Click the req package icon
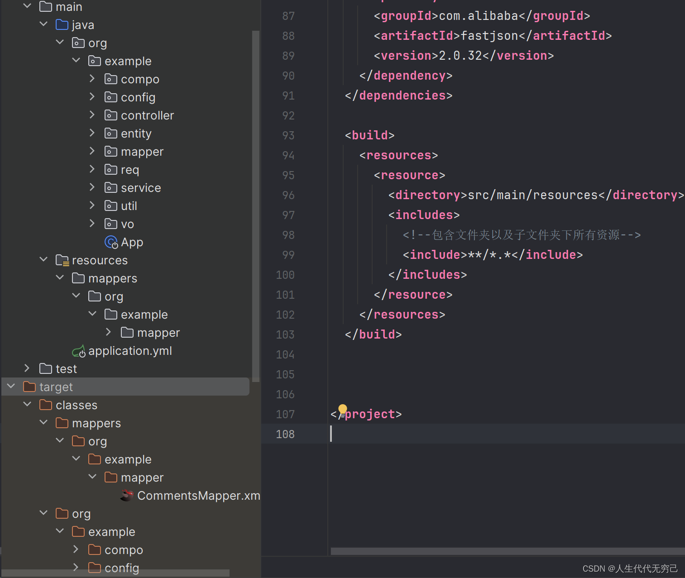Image resolution: width=685 pixels, height=578 pixels. [111, 170]
